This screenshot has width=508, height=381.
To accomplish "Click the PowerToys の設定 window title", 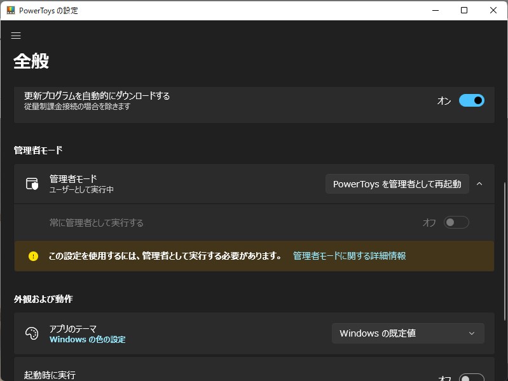I will click(48, 11).
